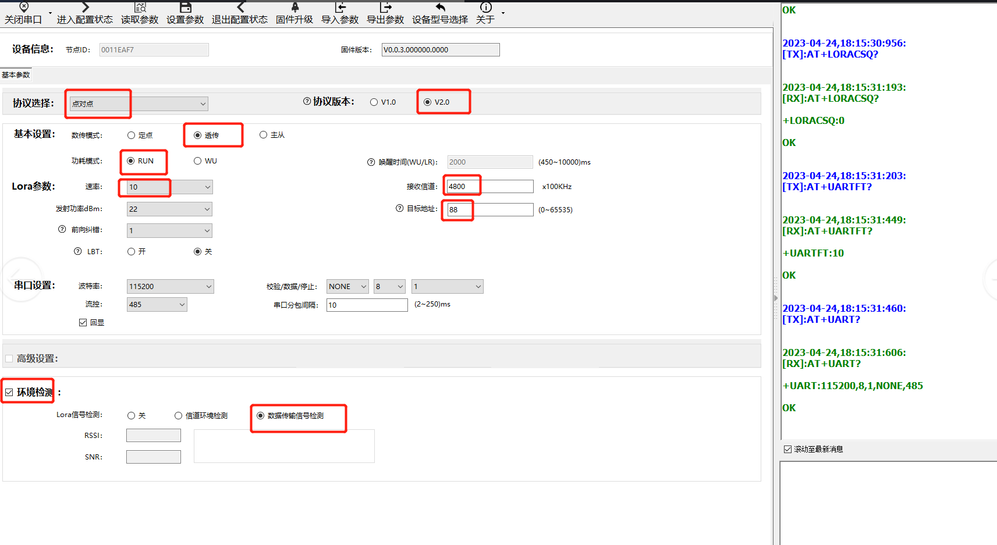Select the WU power mode option
The image size is (997, 545).
[x=198, y=161]
